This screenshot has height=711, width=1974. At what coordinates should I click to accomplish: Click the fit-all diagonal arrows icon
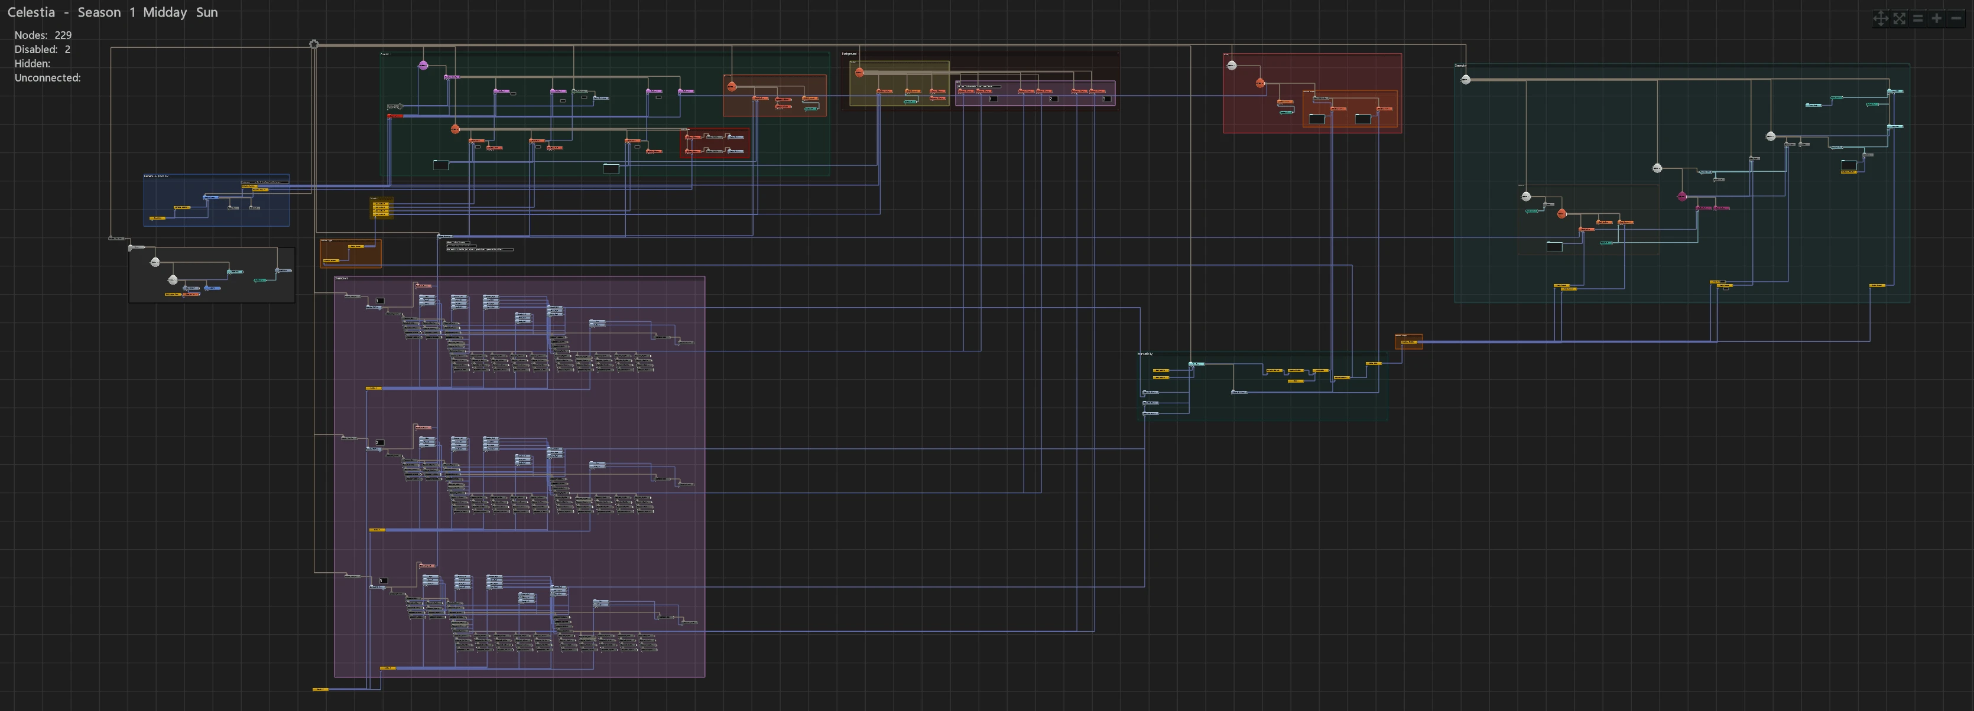[1900, 18]
